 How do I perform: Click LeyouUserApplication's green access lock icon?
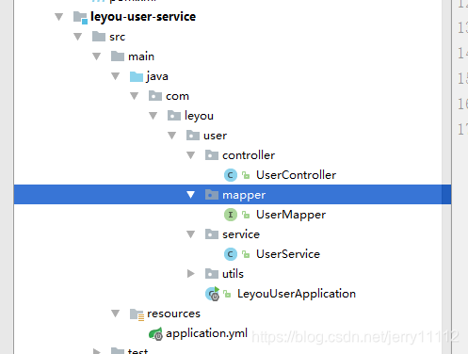pyautogui.click(x=227, y=294)
